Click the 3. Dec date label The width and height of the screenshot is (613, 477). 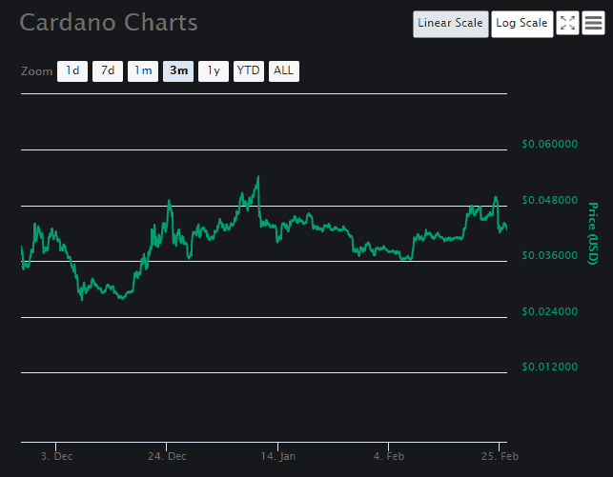click(56, 456)
